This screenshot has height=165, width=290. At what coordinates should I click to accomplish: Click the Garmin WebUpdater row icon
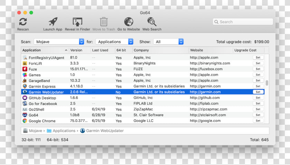25,92
